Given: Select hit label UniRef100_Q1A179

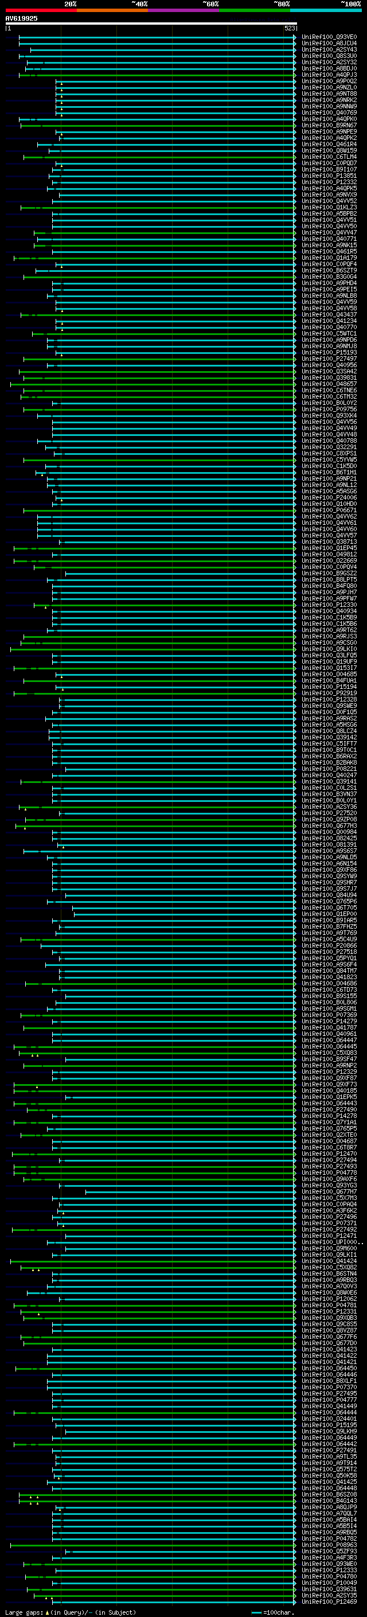Looking at the screenshot, I should (x=329, y=258).
